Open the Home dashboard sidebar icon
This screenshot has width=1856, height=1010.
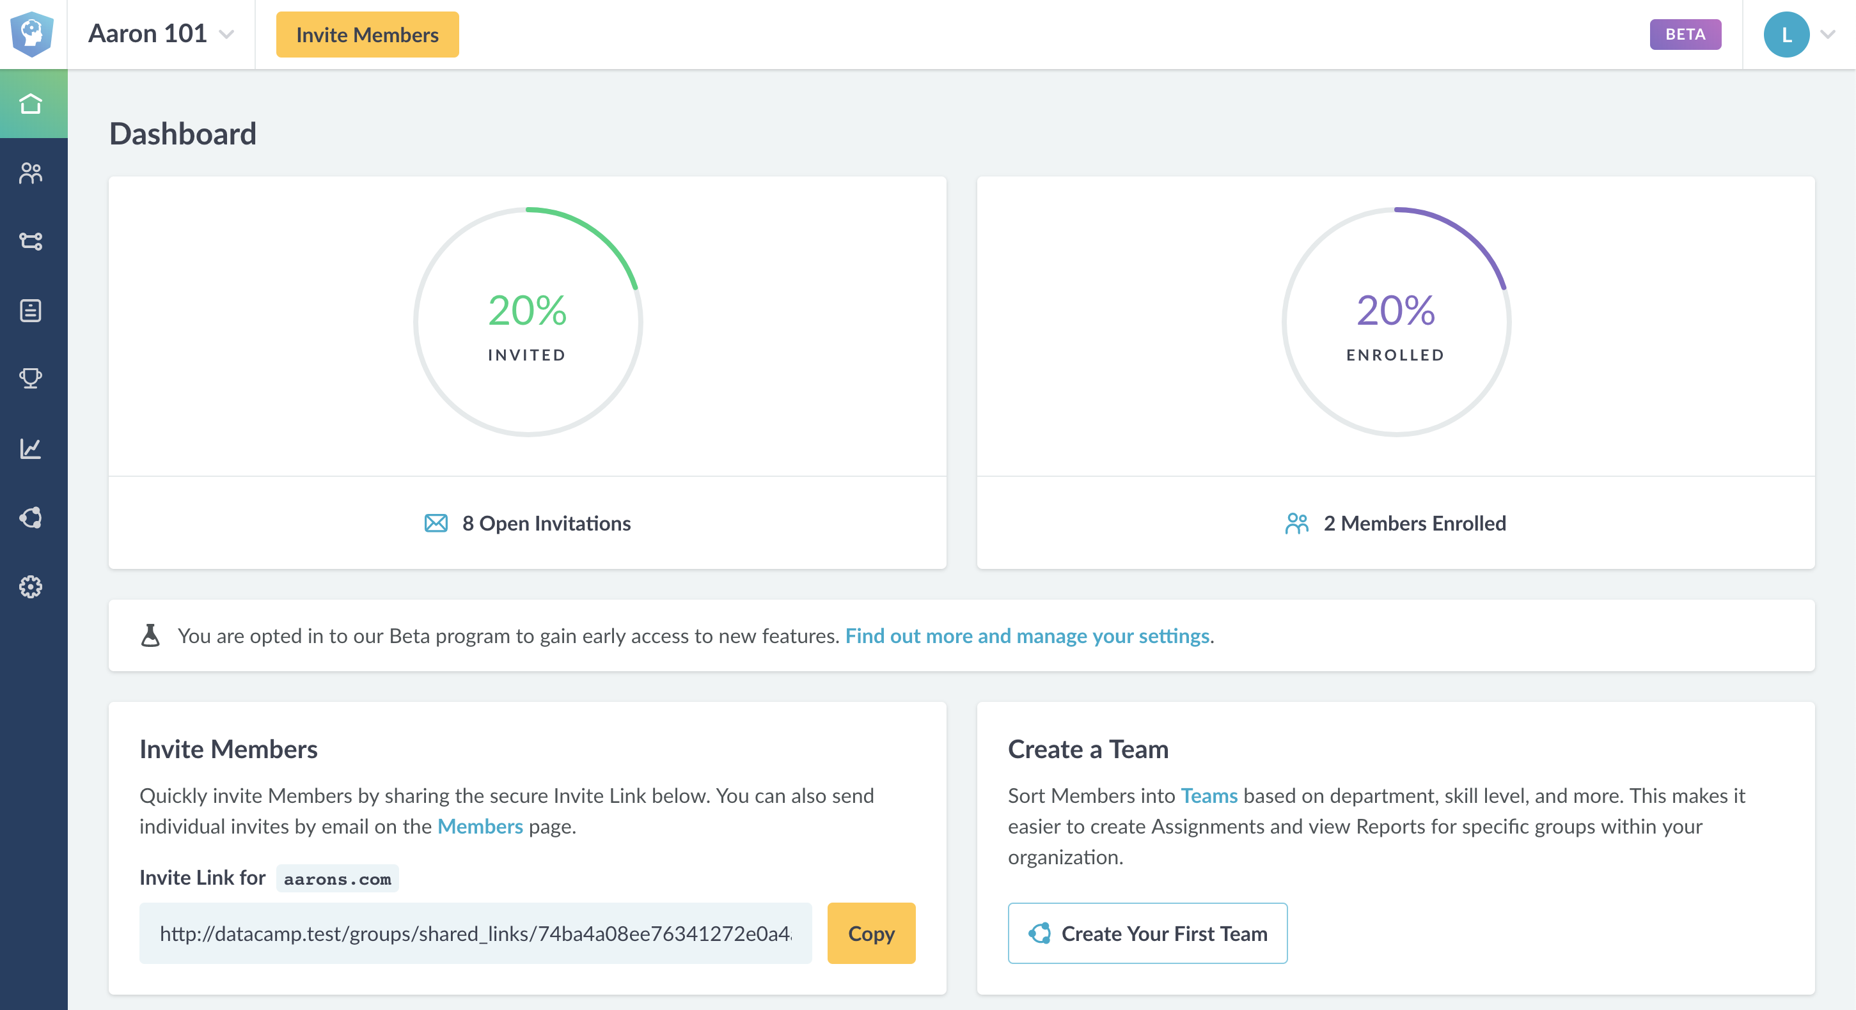31,104
